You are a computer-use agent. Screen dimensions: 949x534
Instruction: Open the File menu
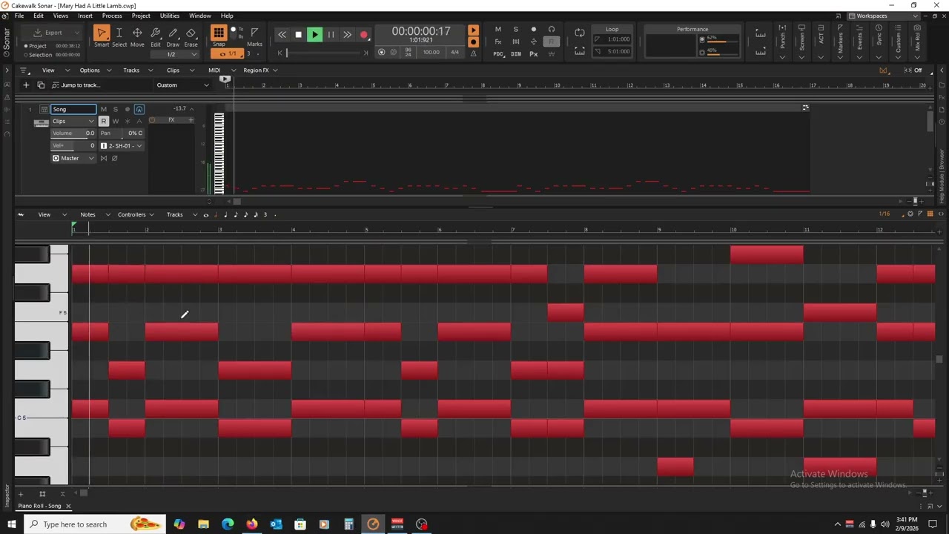pos(19,16)
